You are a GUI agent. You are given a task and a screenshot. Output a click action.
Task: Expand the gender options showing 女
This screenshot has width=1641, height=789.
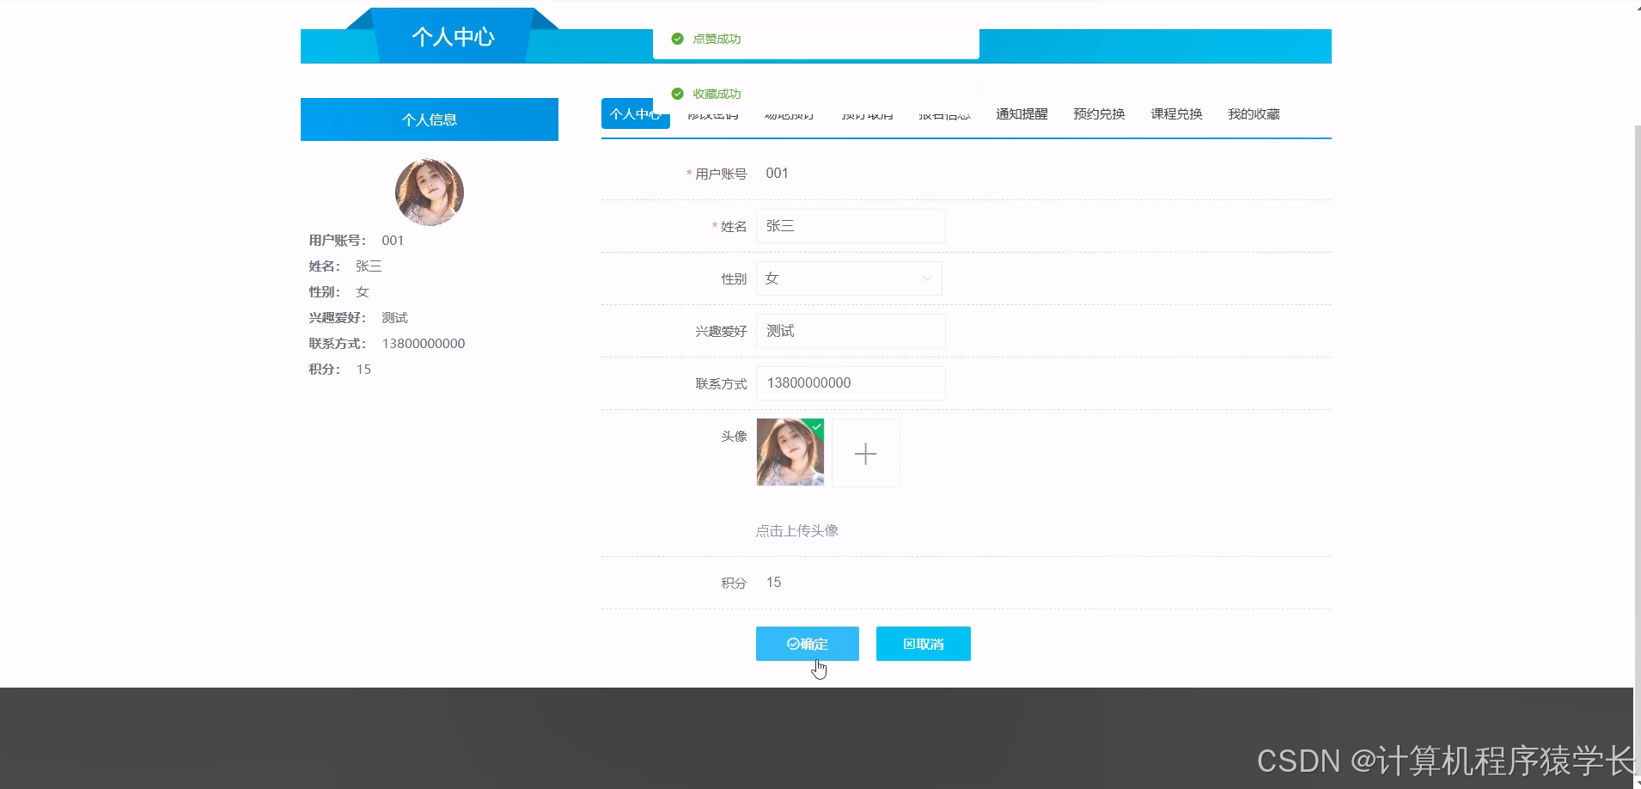point(848,278)
